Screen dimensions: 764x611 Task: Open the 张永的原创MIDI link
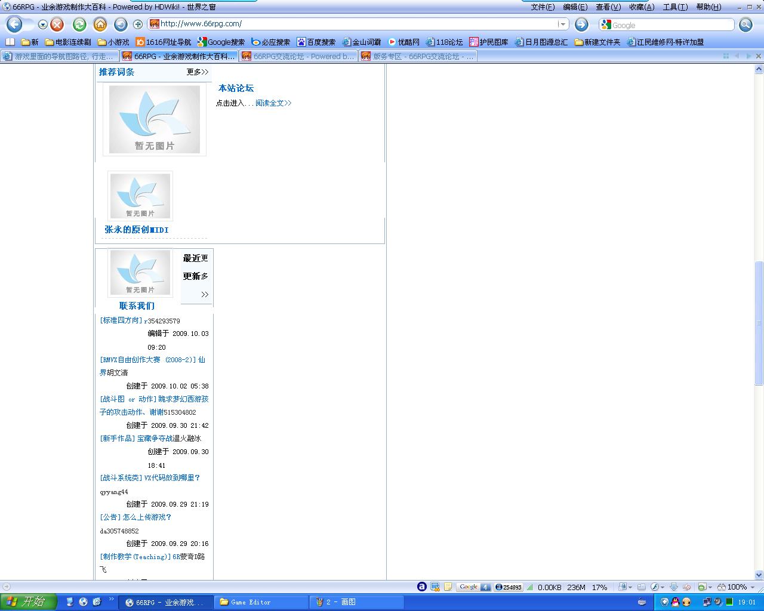click(137, 230)
